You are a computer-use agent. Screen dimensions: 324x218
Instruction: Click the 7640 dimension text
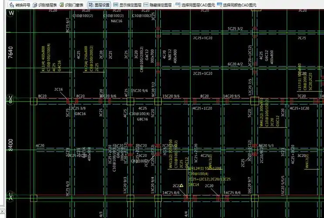pos(11,53)
